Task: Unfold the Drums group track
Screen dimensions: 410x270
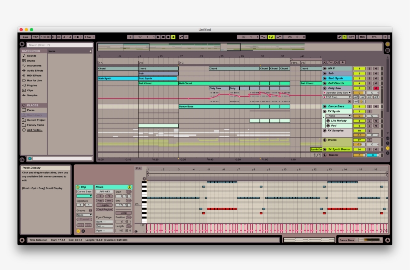Action: [325, 140]
